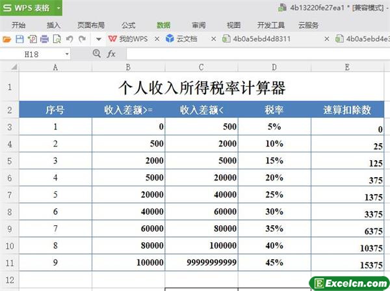Click the cell containing 99999999999

(x=201, y=262)
